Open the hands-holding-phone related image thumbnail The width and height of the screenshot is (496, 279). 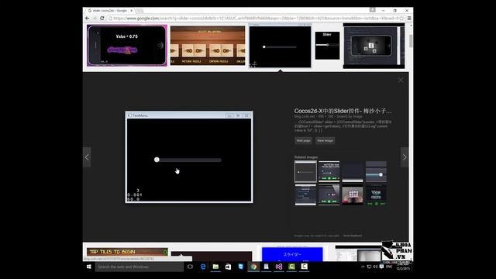tap(353, 195)
